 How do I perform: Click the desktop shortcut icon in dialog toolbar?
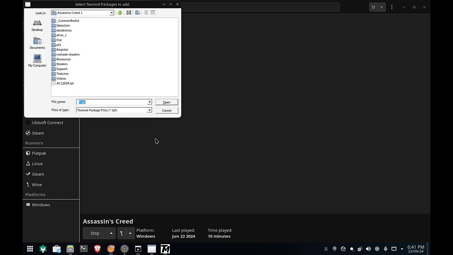tap(129, 13)
